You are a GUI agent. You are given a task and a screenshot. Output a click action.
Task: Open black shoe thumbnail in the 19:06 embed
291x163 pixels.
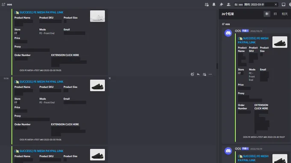click(98, 85)
